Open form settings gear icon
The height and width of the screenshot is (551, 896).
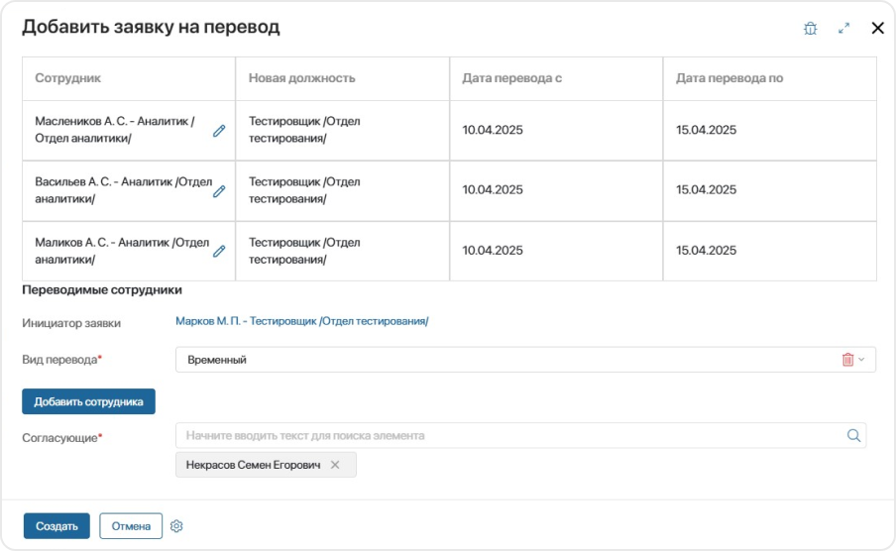pos(177,526)
